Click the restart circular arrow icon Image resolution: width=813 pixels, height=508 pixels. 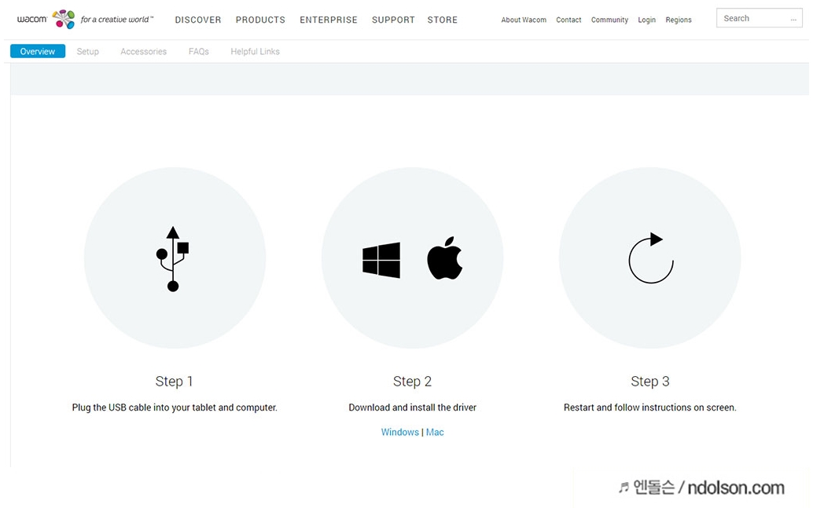point(651,258)
